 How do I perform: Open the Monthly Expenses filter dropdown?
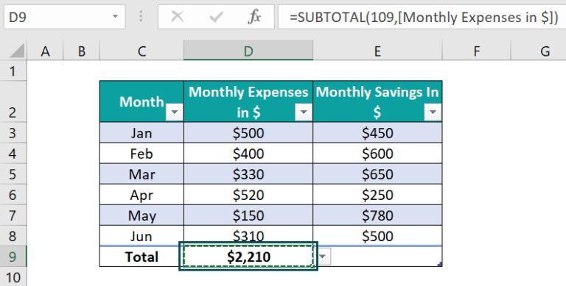coord(304,112)
